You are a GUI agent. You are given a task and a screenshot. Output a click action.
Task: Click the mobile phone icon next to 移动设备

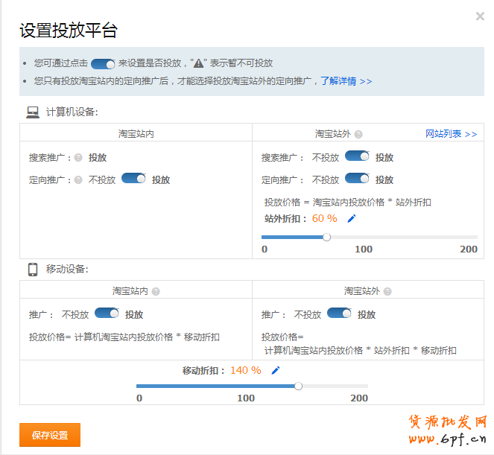click(33, 269)
